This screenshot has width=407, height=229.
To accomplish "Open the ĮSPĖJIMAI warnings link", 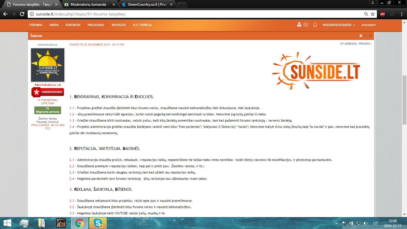I will pyautogui.click(x=48, y=103).
